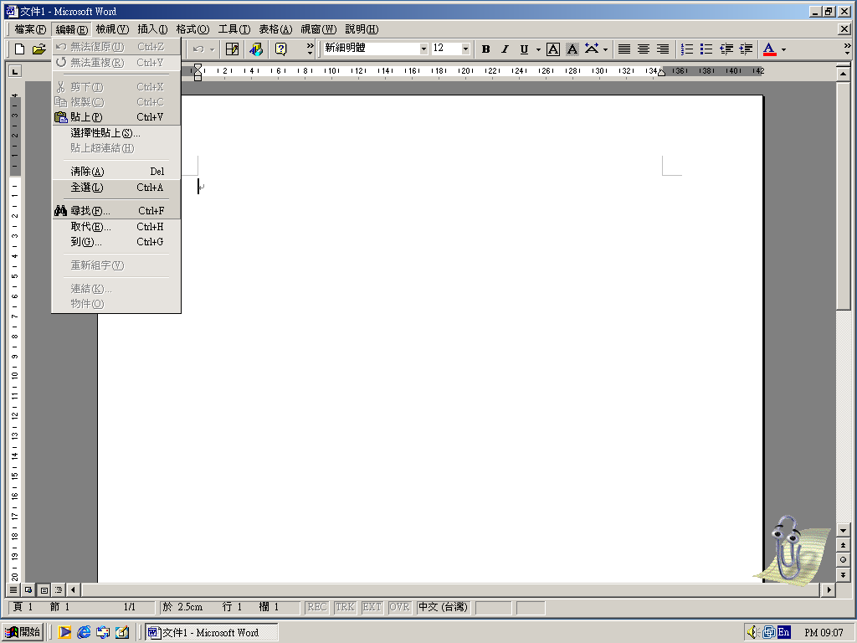The width and height of the screenshot is (857, 643).
Task: Open the 表格 (Table) menu
Action: coord(275,29)
